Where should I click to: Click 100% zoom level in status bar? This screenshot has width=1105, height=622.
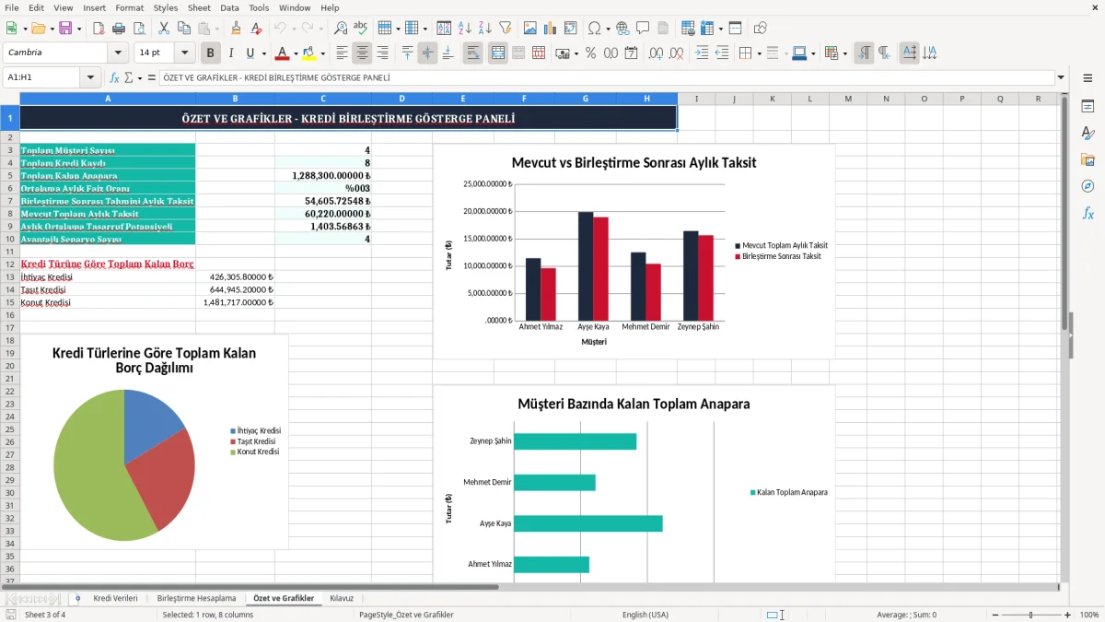[x=1088, y=615]
